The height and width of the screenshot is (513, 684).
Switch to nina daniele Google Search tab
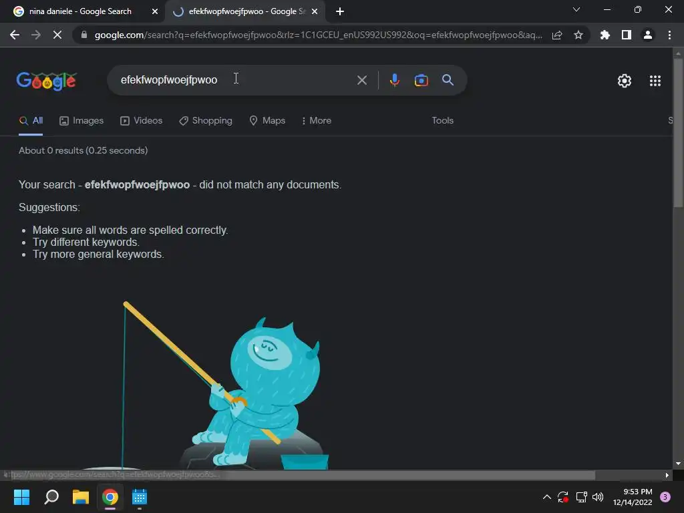[x=80, y=11]
